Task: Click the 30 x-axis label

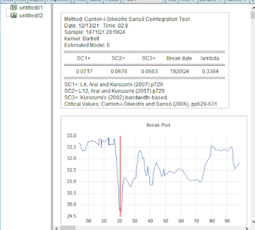Action: pyautogui.click(x=135, y=221)
